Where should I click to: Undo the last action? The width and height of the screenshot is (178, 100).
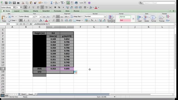(x=40, y=3)
